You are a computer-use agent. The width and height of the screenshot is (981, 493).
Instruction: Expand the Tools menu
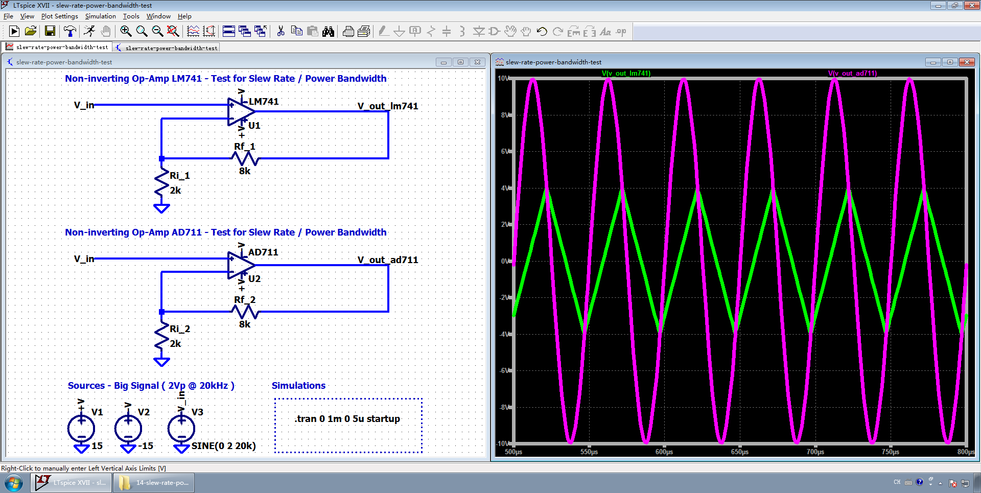click(131, 16)
